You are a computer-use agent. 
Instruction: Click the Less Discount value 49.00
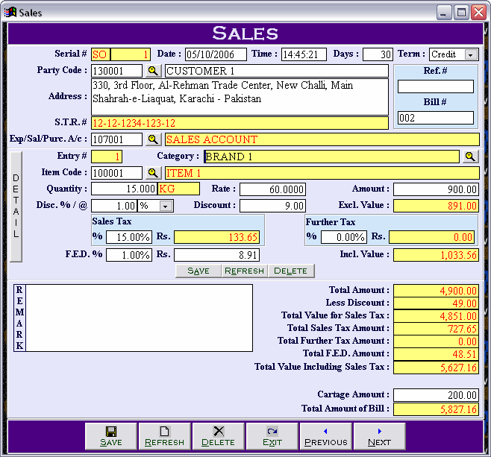(436, 303)
